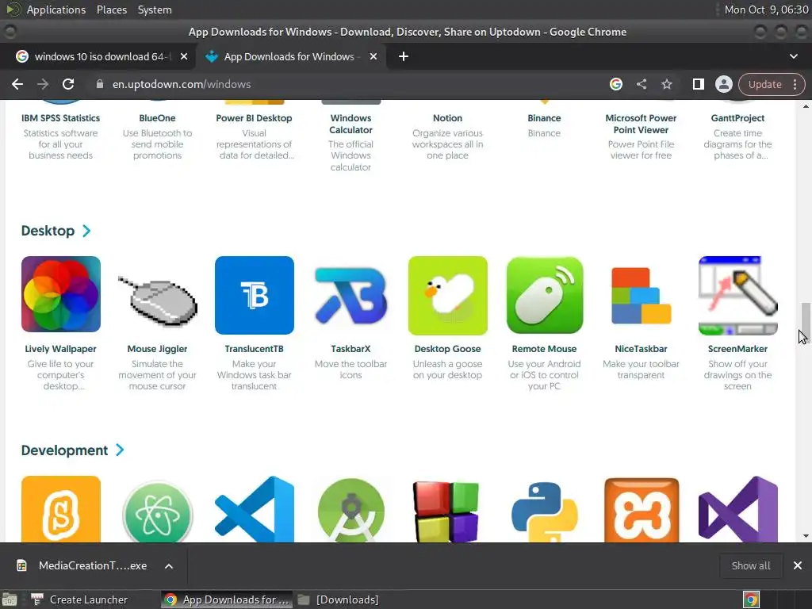
Task: Open the System menu
Action: (155, 10)
